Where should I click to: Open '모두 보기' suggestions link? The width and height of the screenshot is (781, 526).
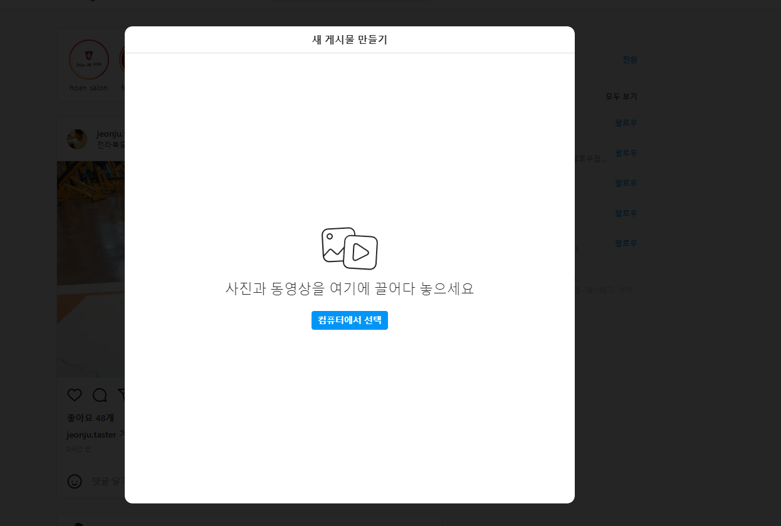(621, 97)
